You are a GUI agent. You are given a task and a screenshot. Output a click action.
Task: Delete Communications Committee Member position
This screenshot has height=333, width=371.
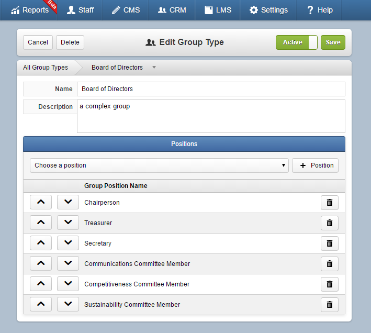330,264
